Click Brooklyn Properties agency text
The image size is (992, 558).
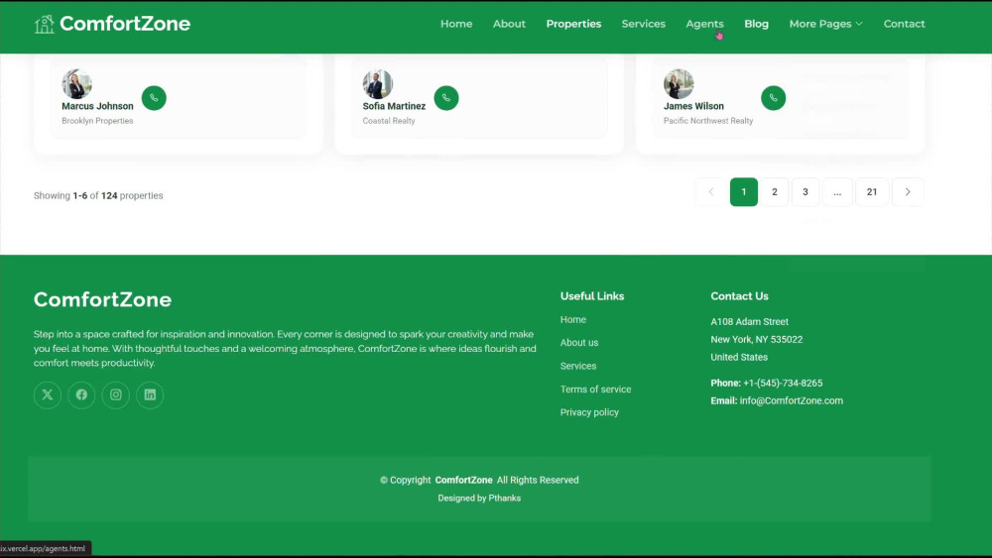[x=97, y=121]
